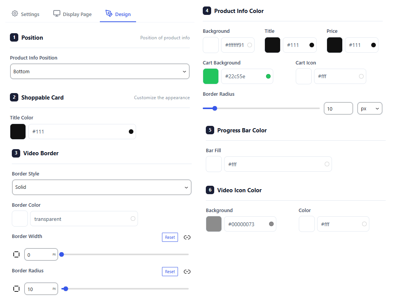
Task: Edit the Cart Icon hex field
Action: click(340, 76)
